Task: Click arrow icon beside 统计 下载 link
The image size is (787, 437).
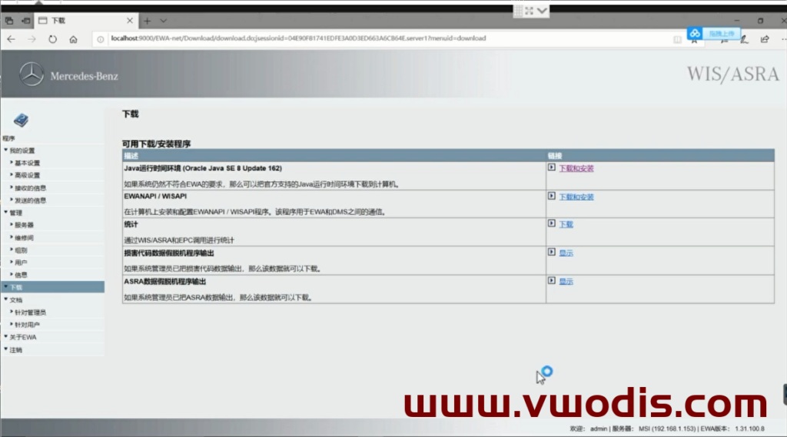Action: click(552, 223)
